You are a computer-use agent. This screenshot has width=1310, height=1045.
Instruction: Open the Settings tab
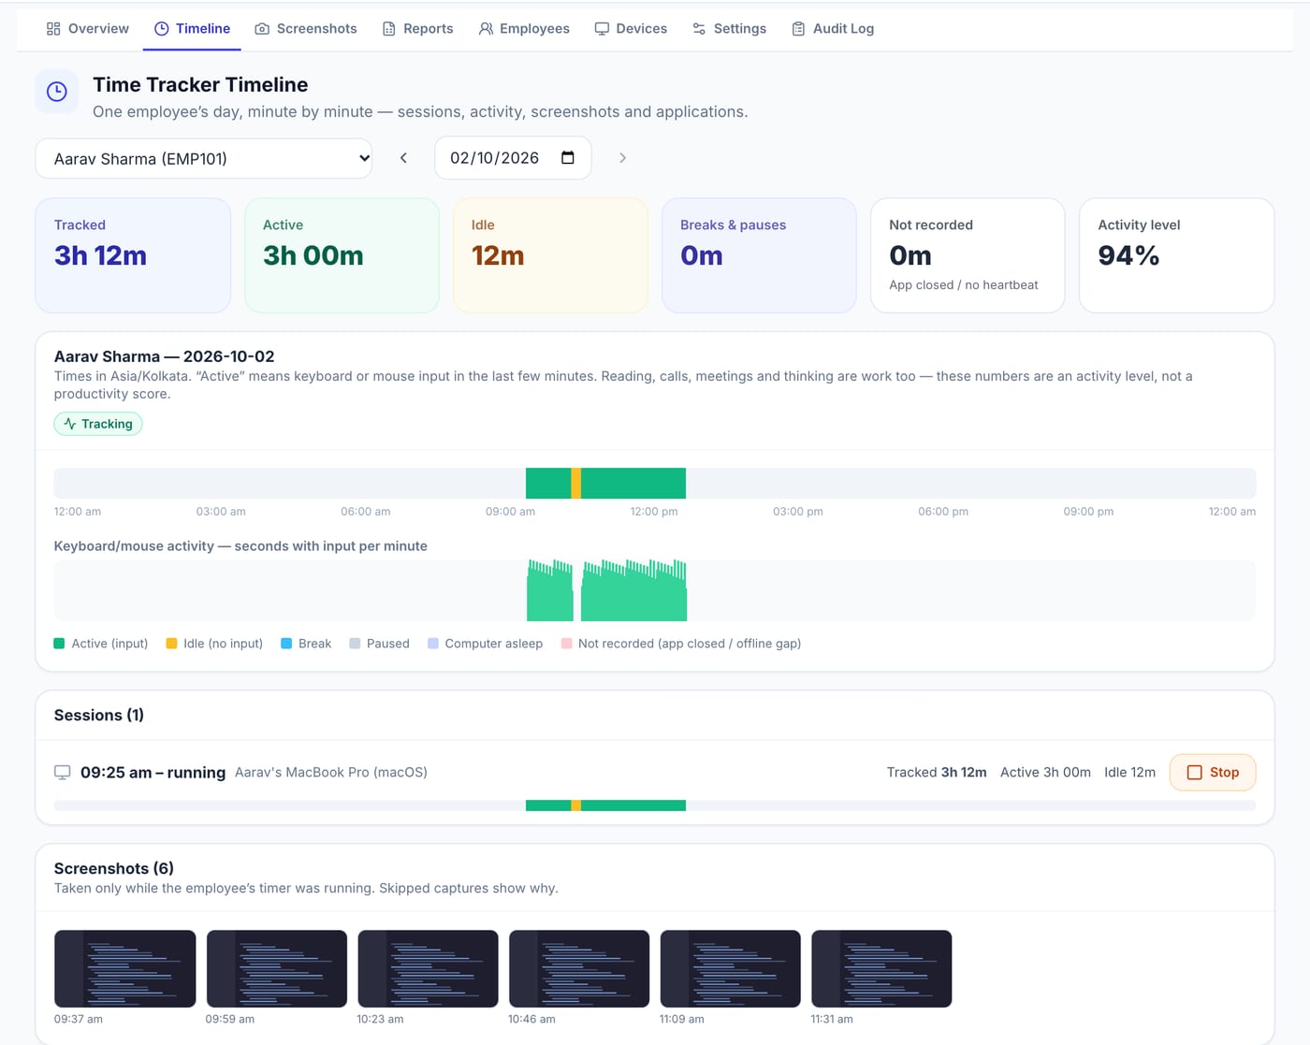click(x=729, y=29)
